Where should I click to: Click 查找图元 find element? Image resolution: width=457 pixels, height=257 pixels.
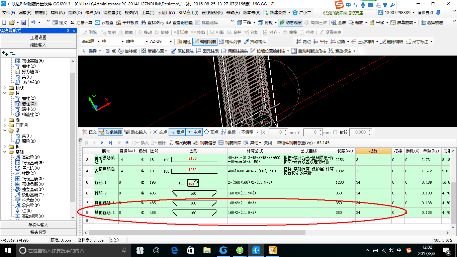pos(152,22)
